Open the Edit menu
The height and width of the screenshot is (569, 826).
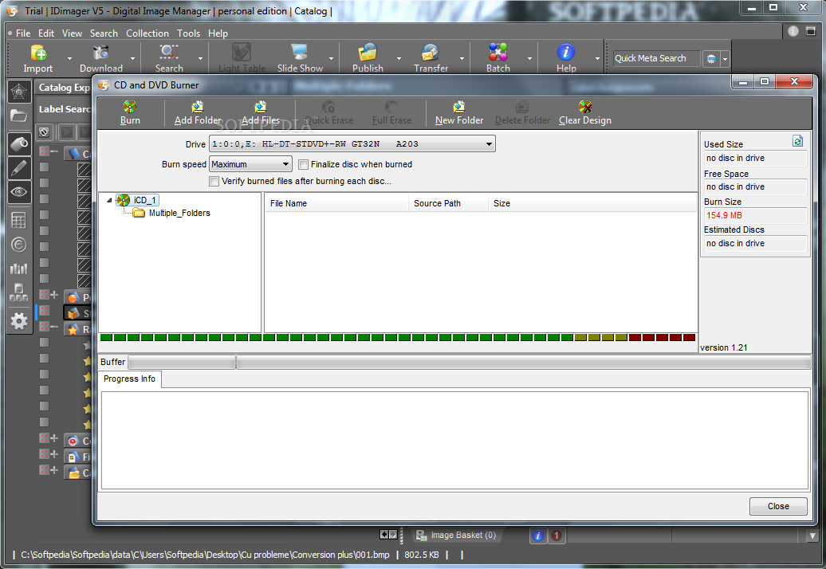pos(46,33)
